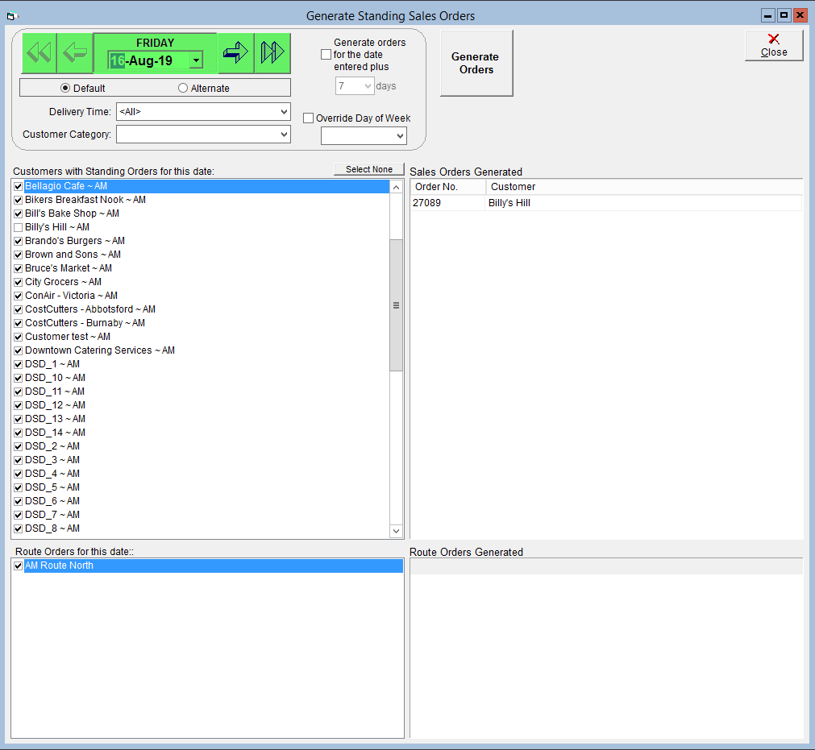This screenshot has width=815, height=750.
Task: Click the Generate Orders button
Action: pos(476,64)
